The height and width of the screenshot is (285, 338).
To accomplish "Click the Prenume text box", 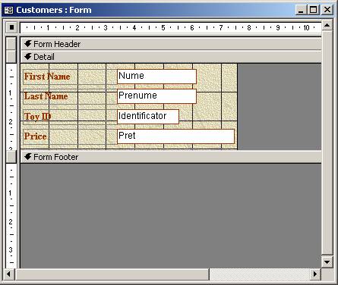I will coord(156,96).
